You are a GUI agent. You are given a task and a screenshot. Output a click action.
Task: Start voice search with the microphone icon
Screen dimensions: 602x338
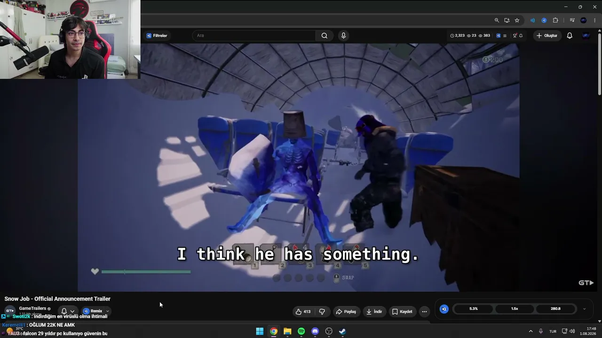click(x=343, y=36)
